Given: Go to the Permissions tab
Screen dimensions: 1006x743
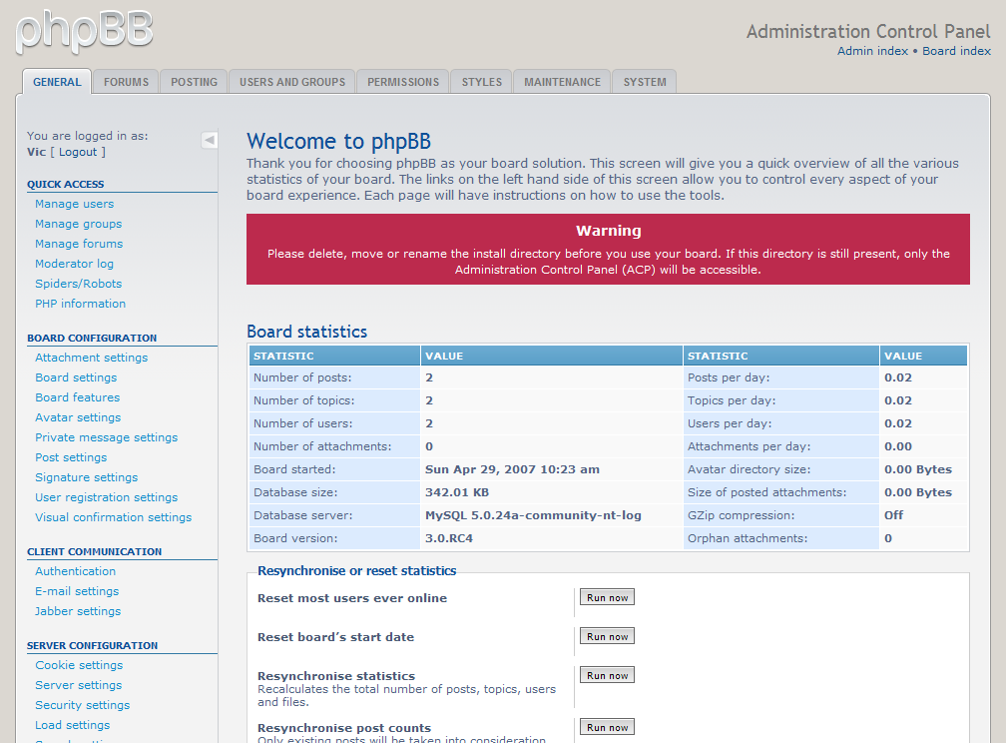Looking at the screenshot, I should pos(403,82).
